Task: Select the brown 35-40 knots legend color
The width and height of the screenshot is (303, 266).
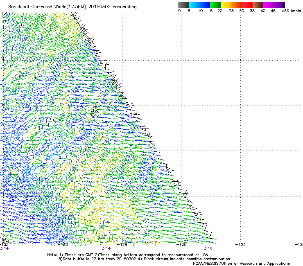Action: [258, 5]
